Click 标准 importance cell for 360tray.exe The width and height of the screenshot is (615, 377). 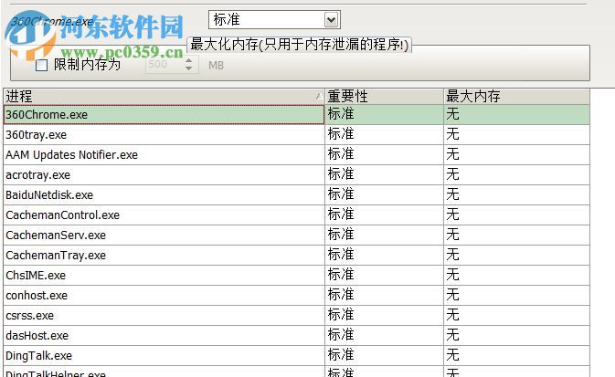coord(384,135)
